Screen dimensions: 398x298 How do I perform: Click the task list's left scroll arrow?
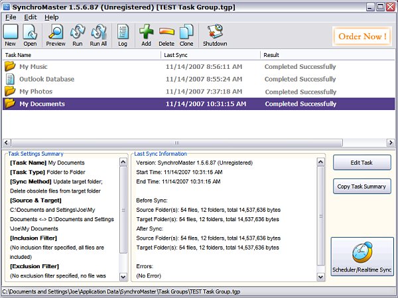(x=7, y=142)
